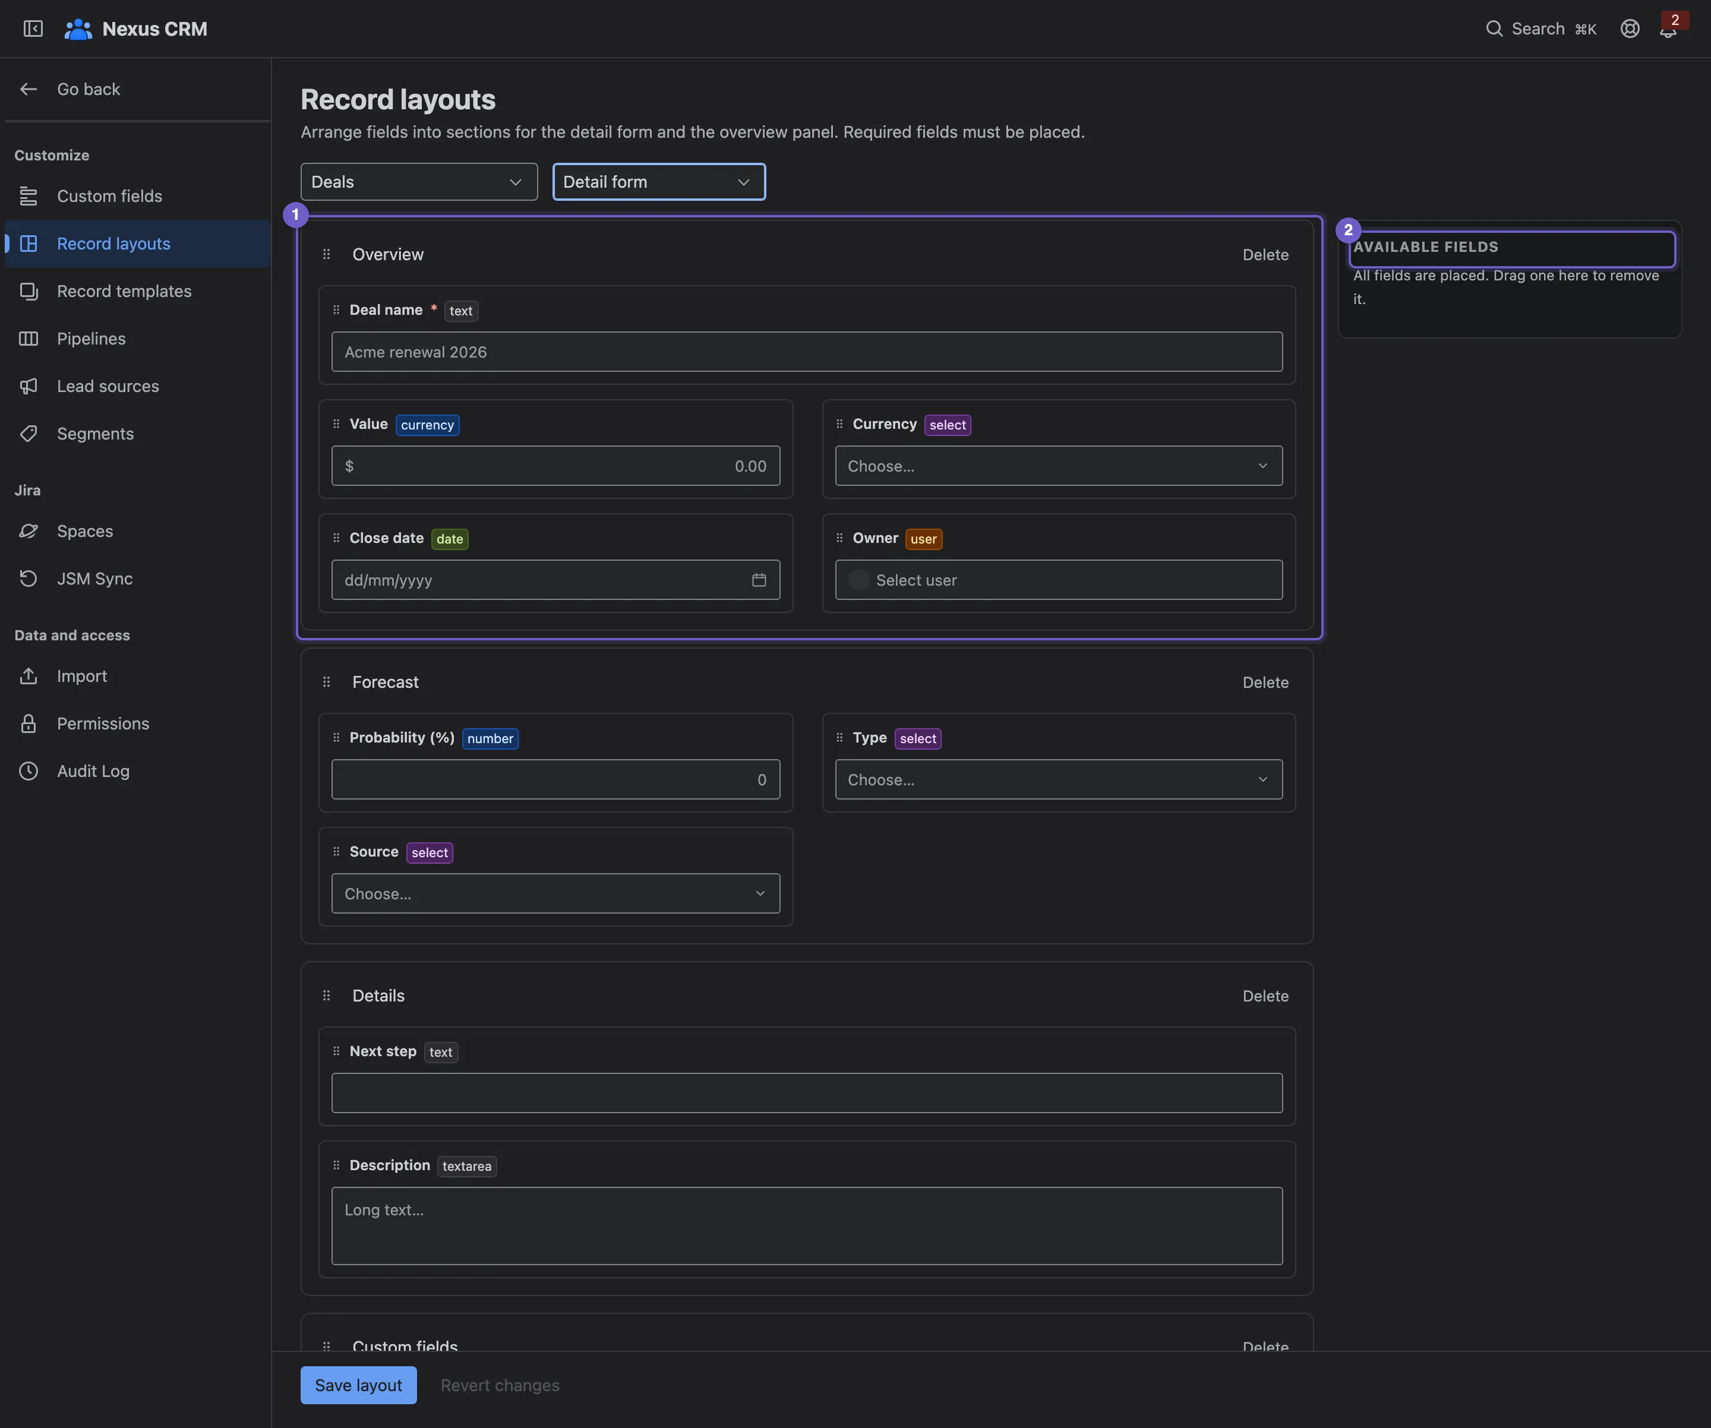This screenshot has height=1428, width=1711.
Task: Open the Close date calendar picker icon
Action: tap(759, 580)
